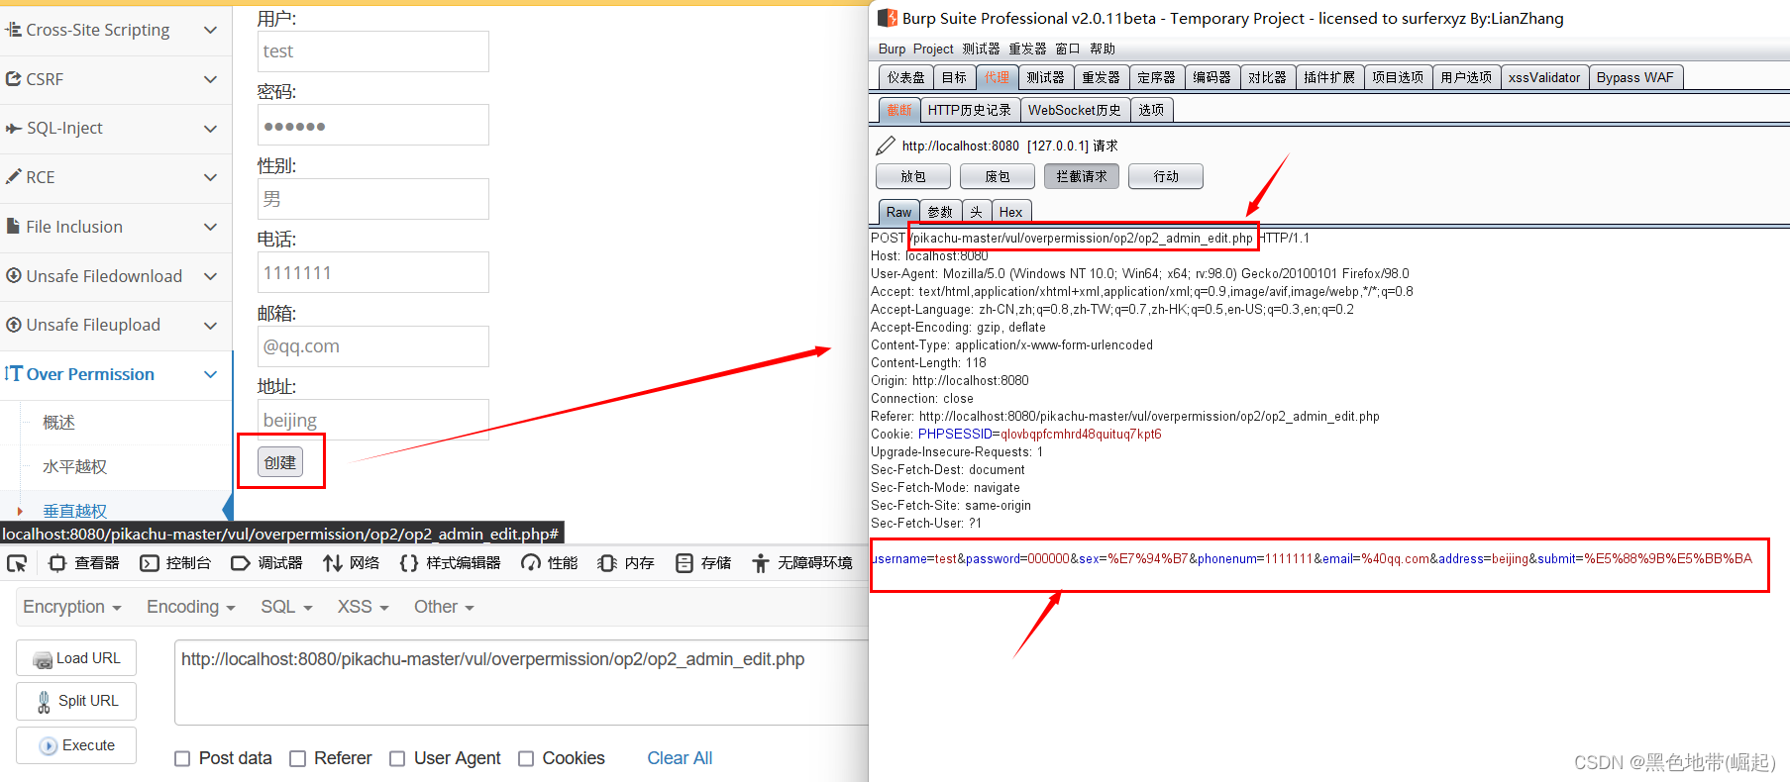Open the 无障碍环境 accessibility panel

tap(801, 563)
